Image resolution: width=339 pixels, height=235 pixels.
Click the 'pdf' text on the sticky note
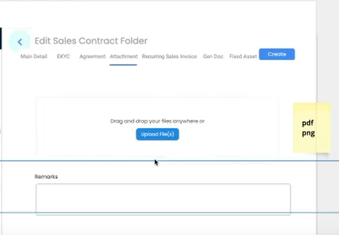click(308, 123)
